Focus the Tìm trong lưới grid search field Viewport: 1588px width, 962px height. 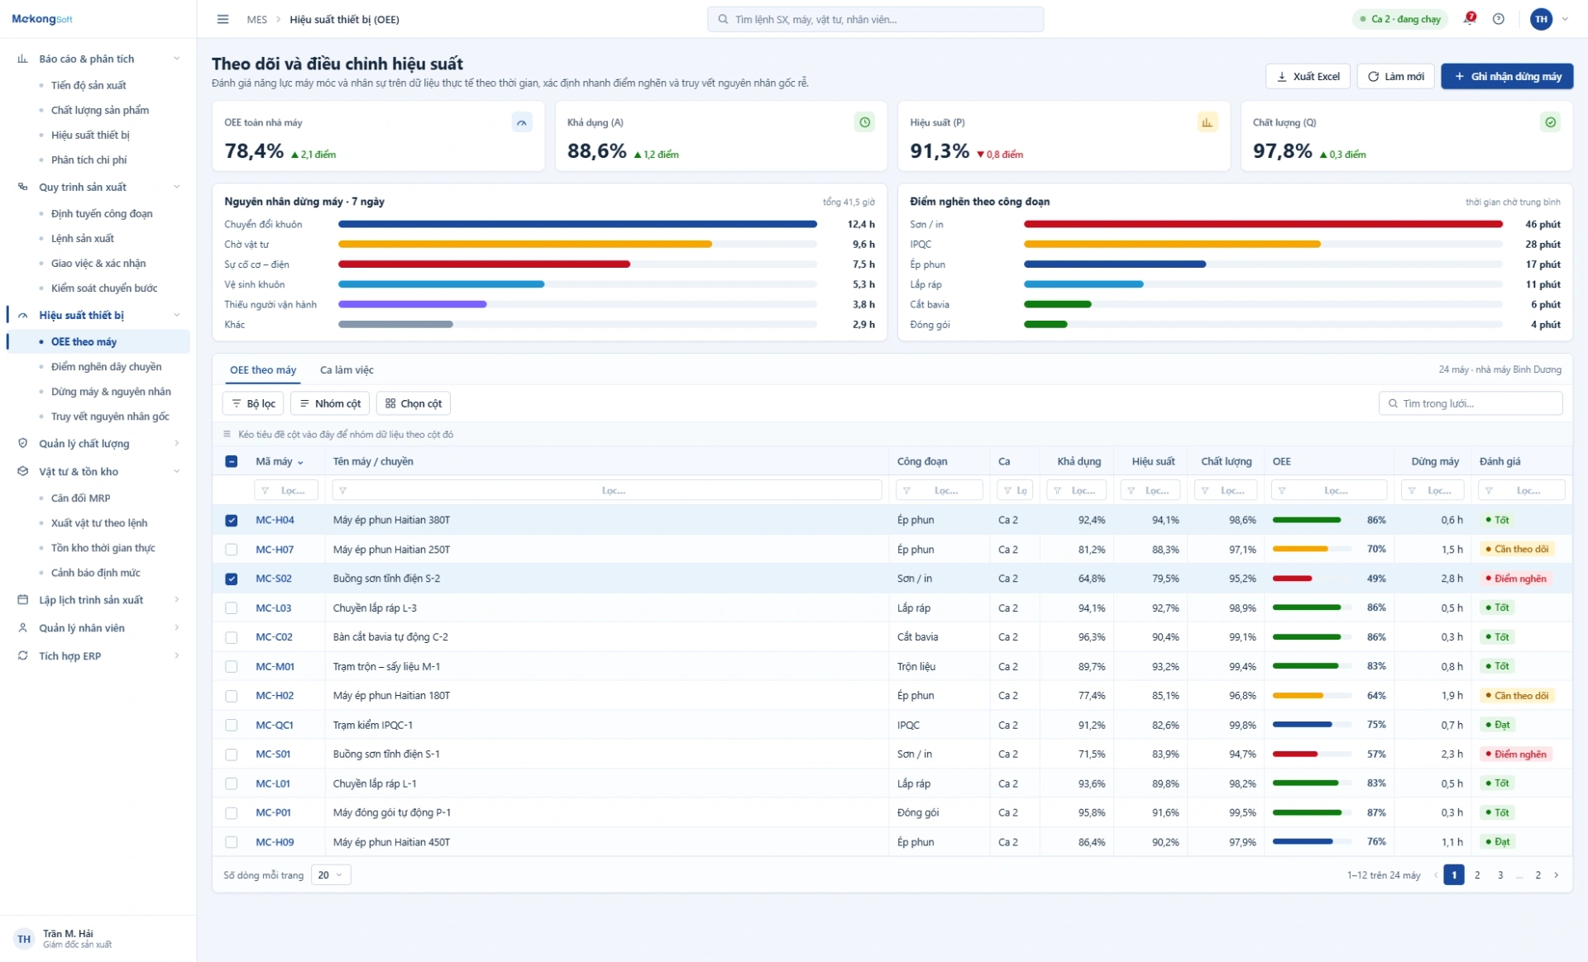pyautogui.click(x=1471, y=403)
